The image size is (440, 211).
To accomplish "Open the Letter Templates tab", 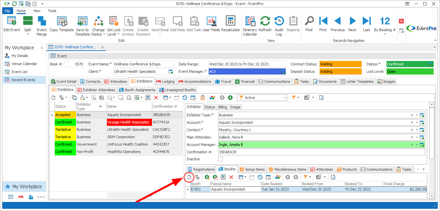I will click(357, 82).
